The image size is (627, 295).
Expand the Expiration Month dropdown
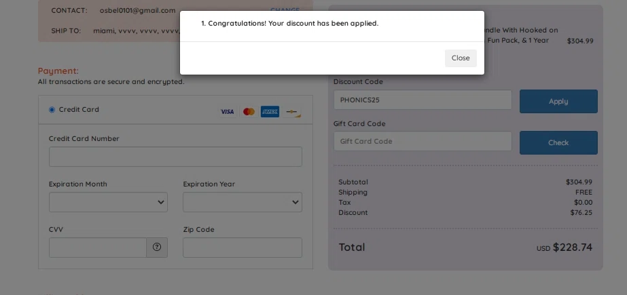pos(109,202)
